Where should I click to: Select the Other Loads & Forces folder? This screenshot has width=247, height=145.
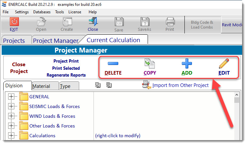[x=52, y=126]
